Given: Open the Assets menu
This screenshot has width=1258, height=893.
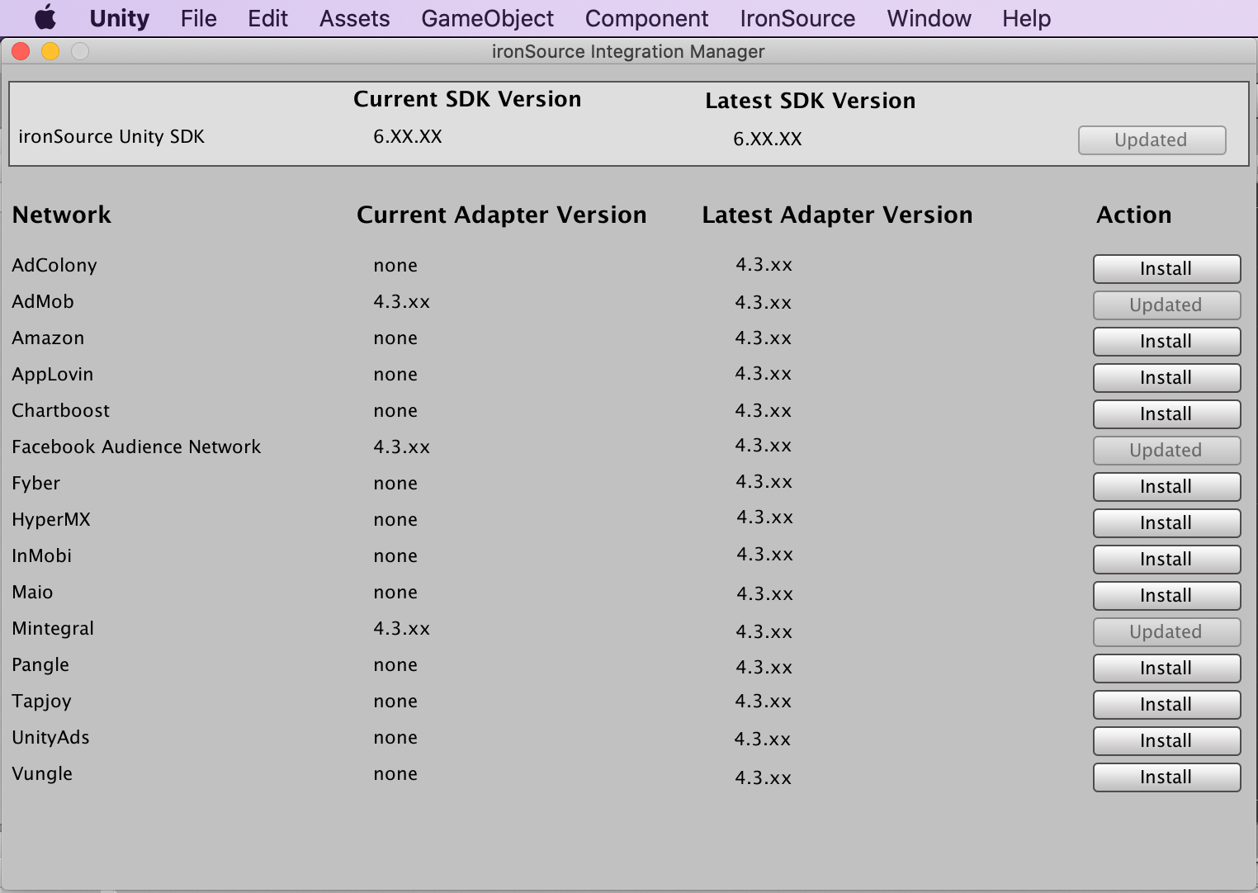Looking at the screenshot, I should pos(354,18).
